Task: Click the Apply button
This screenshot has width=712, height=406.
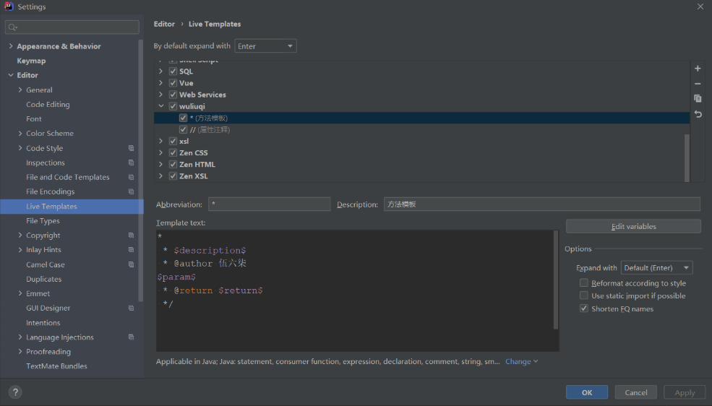Action: (x=685, y=392)
